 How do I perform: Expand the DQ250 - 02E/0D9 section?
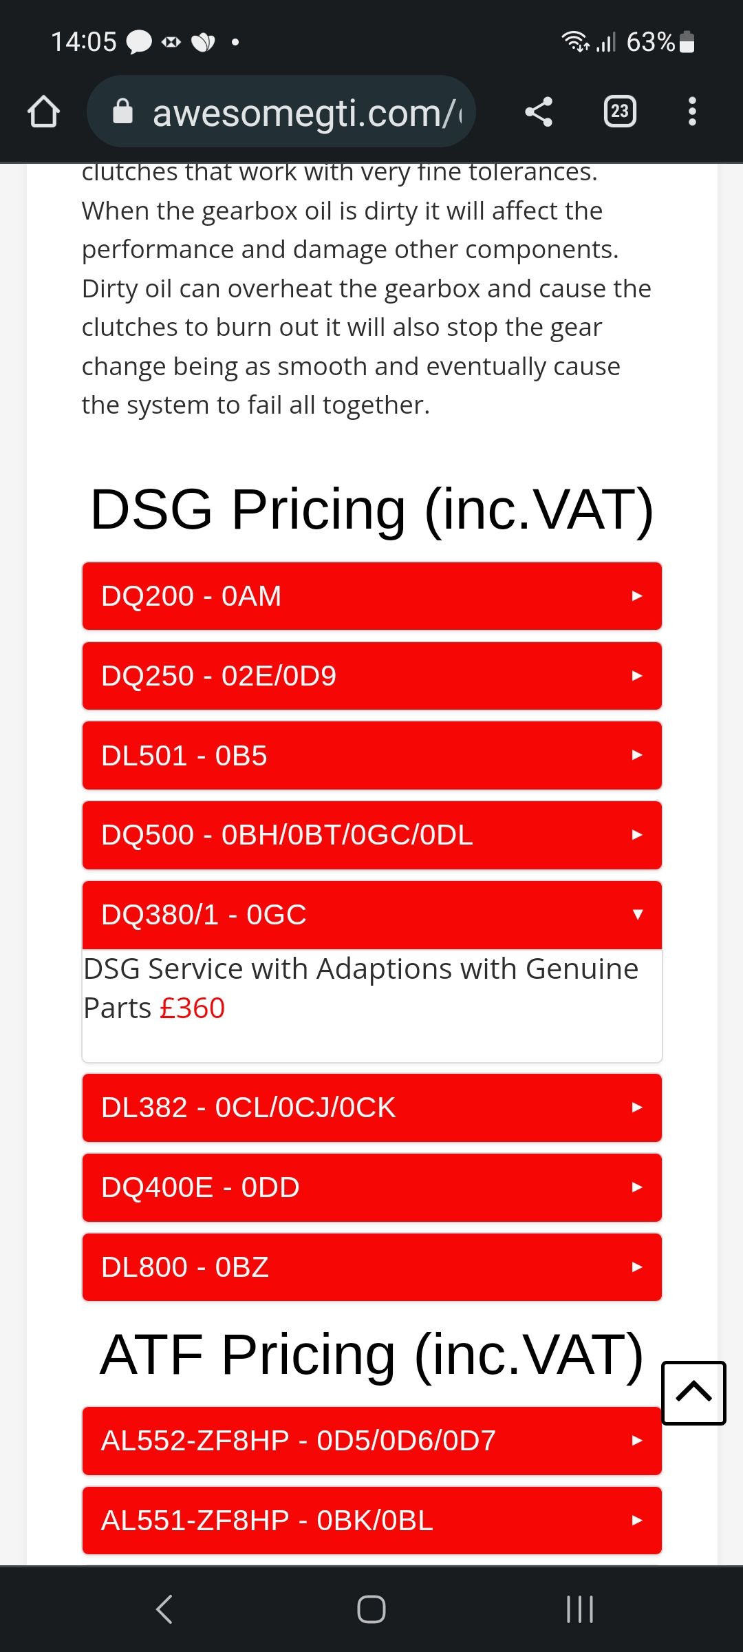click(x=371, y=676)
